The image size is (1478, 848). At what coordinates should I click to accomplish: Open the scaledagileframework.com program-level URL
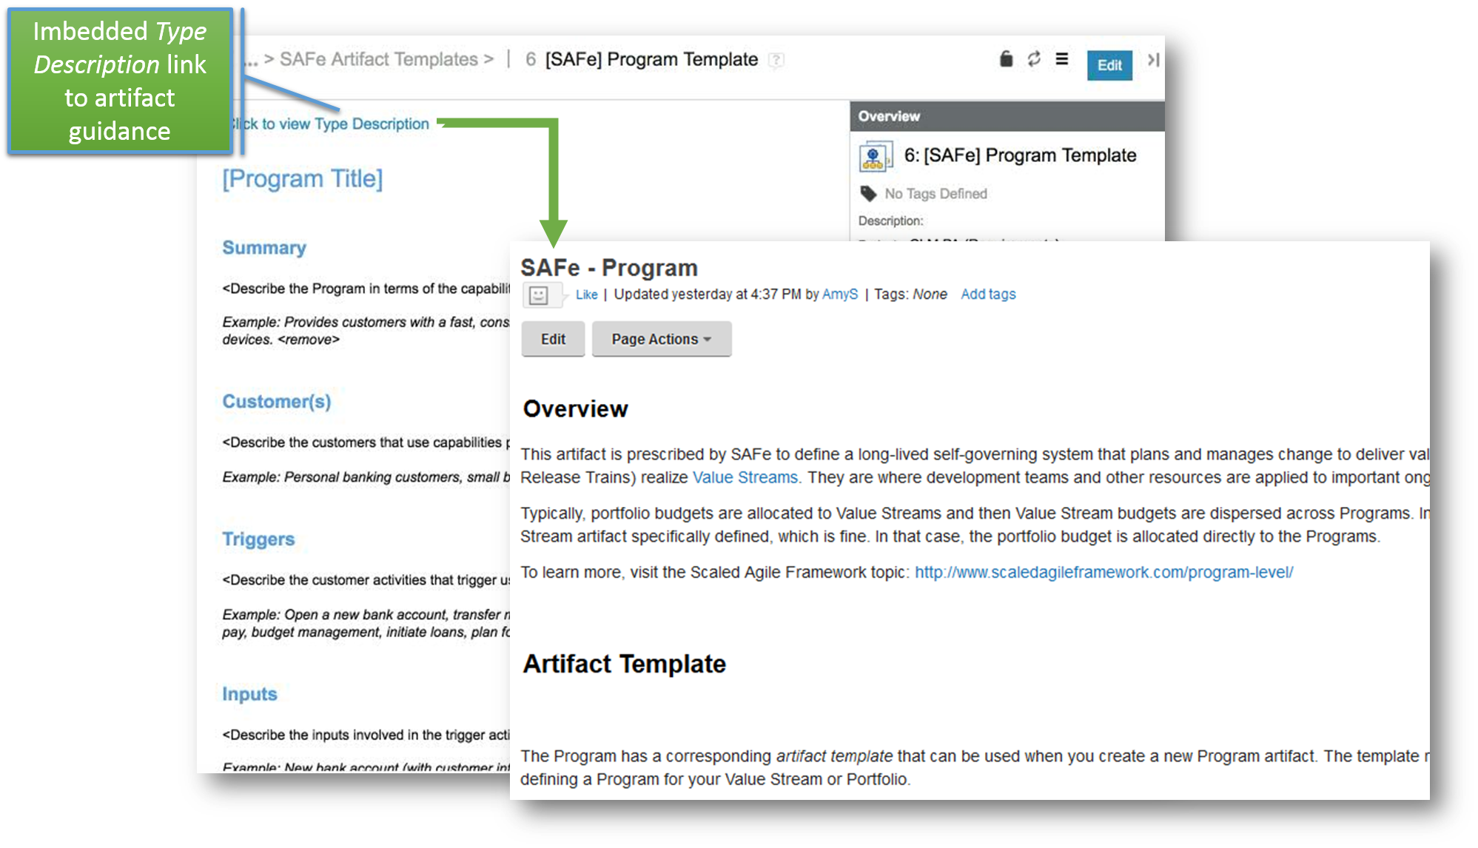click(x=1104, y=573)
